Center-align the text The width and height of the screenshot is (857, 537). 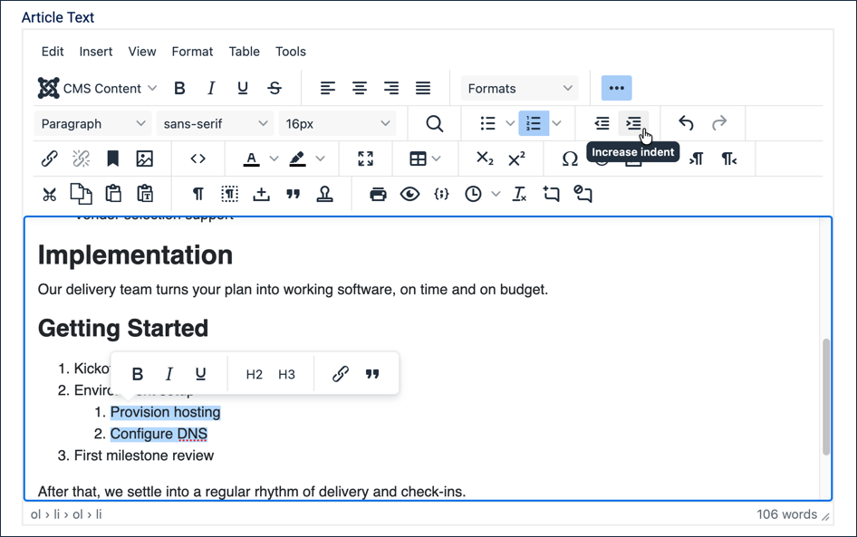pos(359,88)
